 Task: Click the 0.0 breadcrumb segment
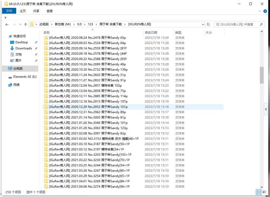[79, 24]
